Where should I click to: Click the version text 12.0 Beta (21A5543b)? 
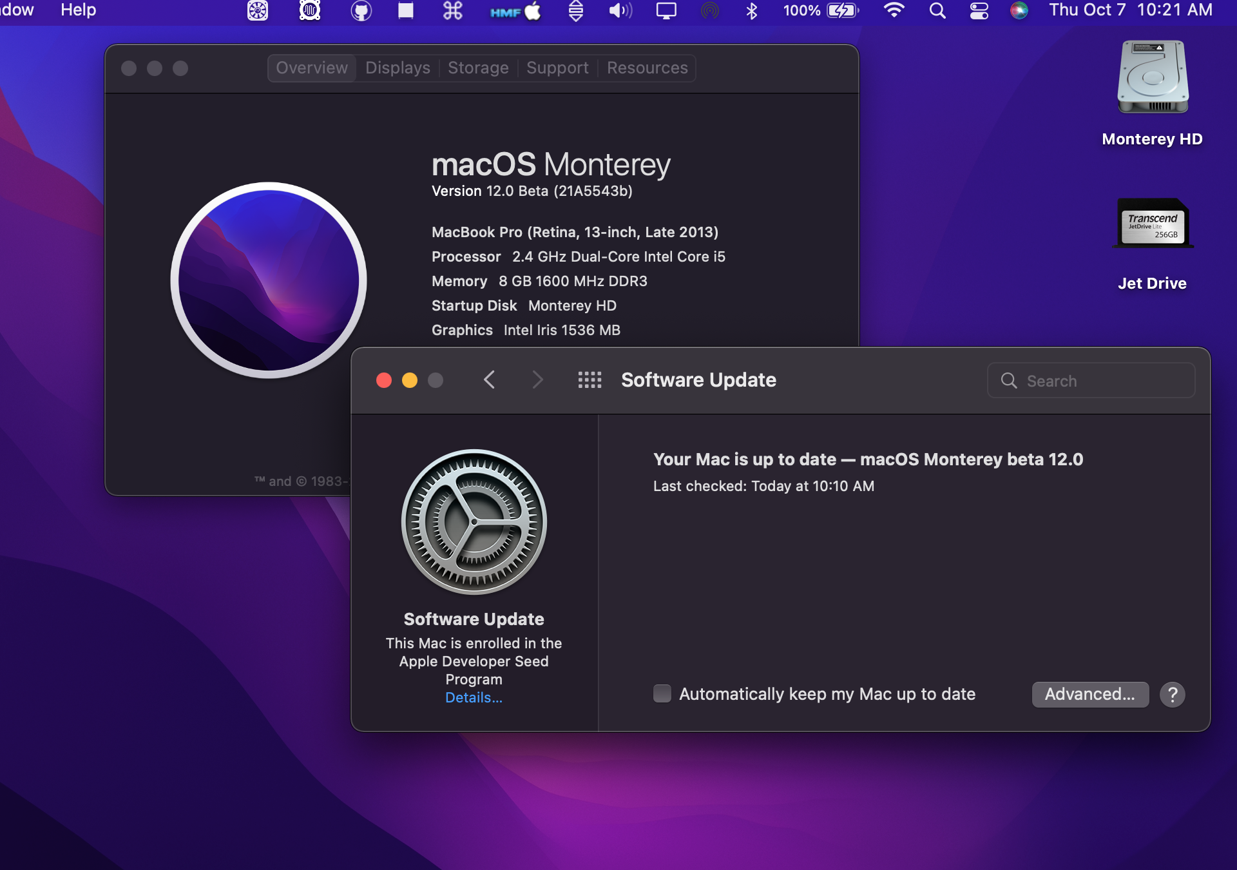pyautogui.click(x=532, y=191)
